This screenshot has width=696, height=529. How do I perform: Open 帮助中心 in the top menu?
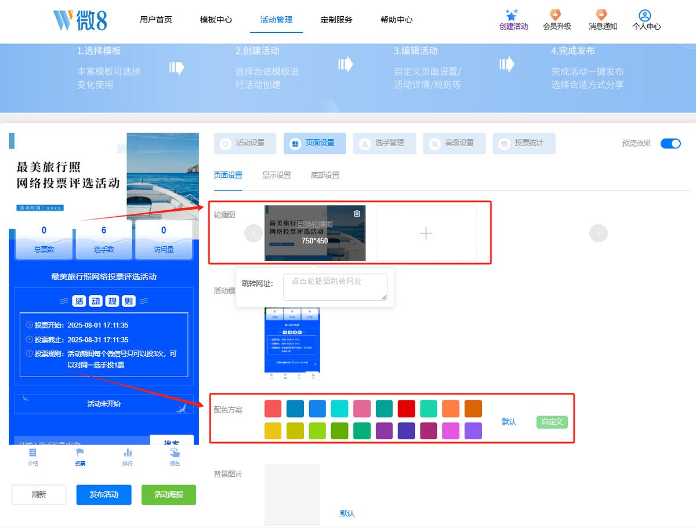coord(397,20)
